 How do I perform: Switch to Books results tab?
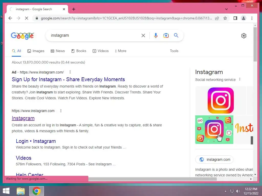(x=79, y=51)
